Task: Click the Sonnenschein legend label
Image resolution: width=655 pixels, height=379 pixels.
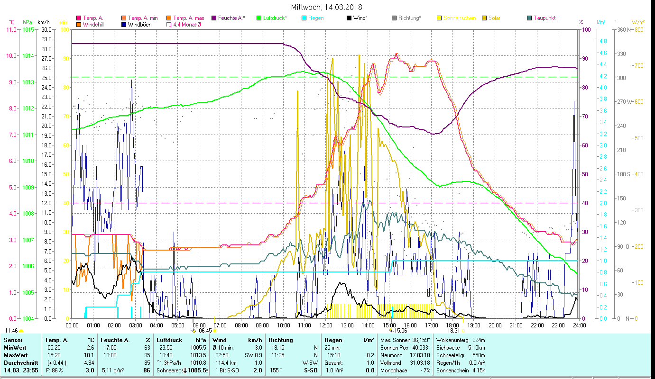Action: tap(459, 18)
